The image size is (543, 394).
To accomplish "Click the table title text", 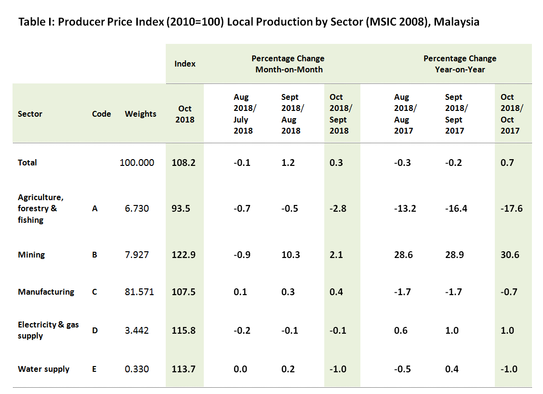I will (x=249, y=22).
